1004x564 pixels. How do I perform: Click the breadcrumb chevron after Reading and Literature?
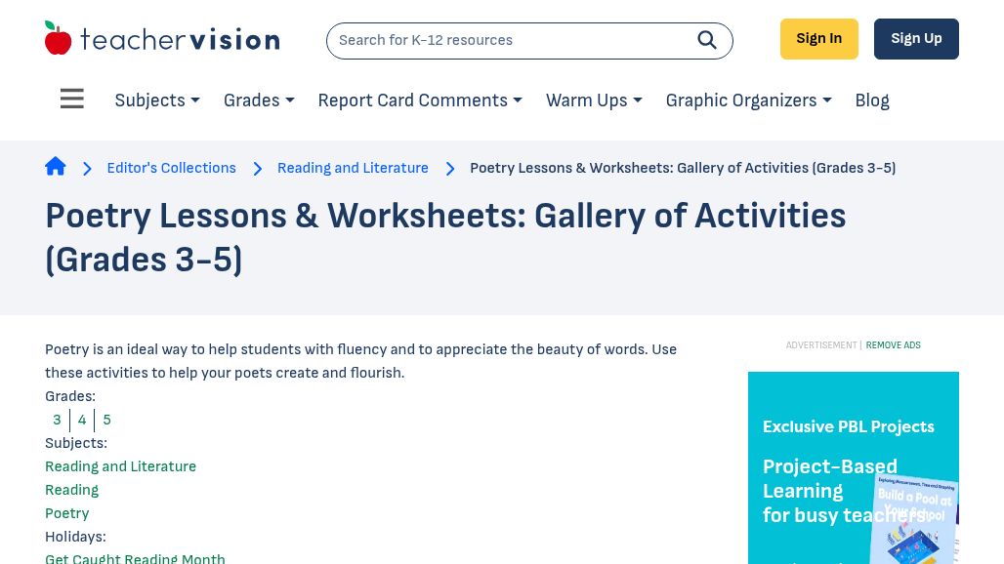pyautogui.click(x=450, y=168)
